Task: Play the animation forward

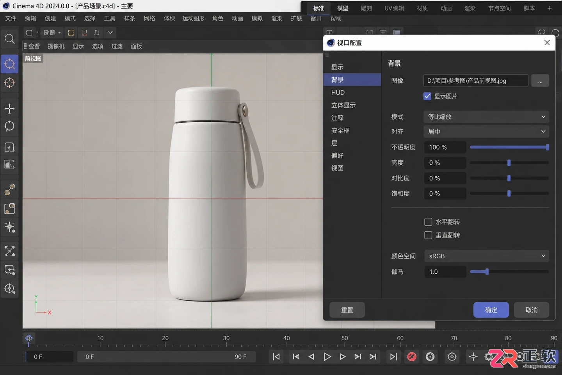Action: (327, 357)
